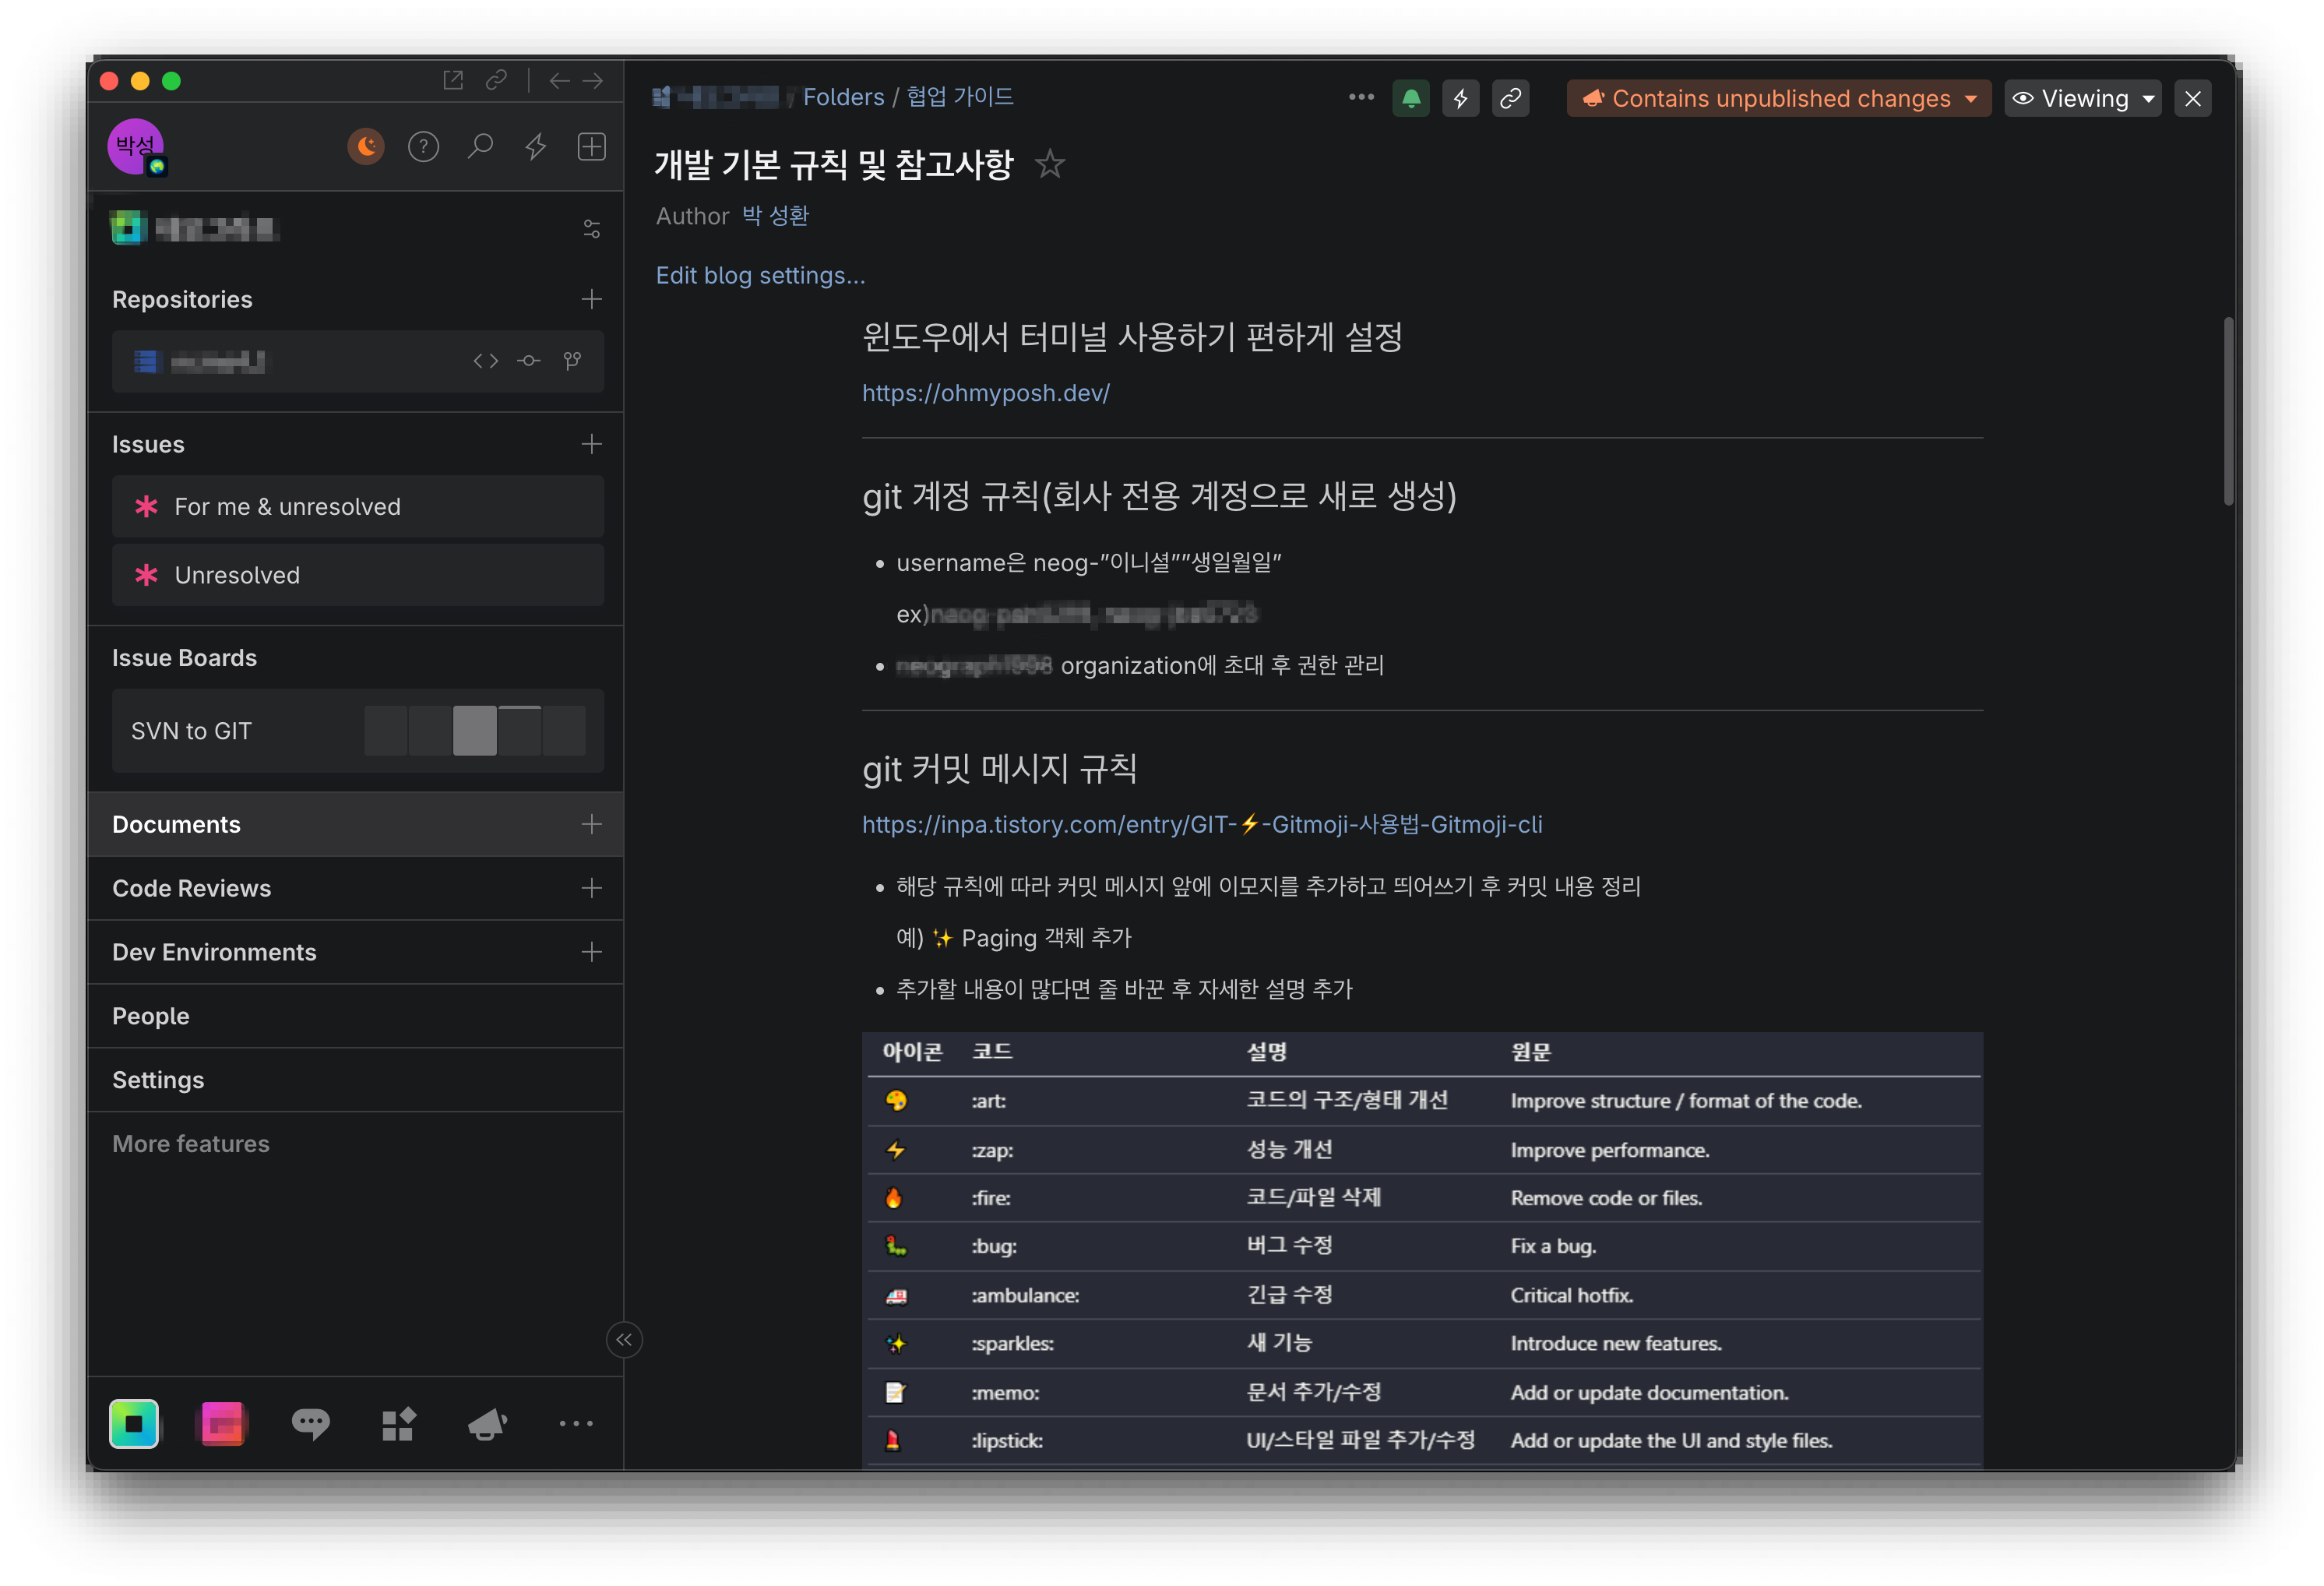Open the megaphone icon in bottom bar
This screenshot has height=1586, width=2324.
click(x=487, y=1423)
